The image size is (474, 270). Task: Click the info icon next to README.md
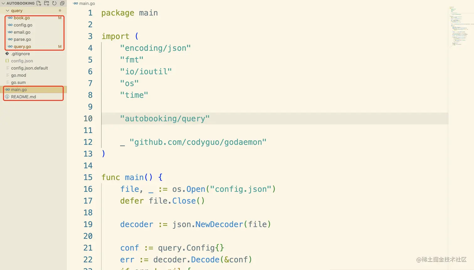(7, 97)
